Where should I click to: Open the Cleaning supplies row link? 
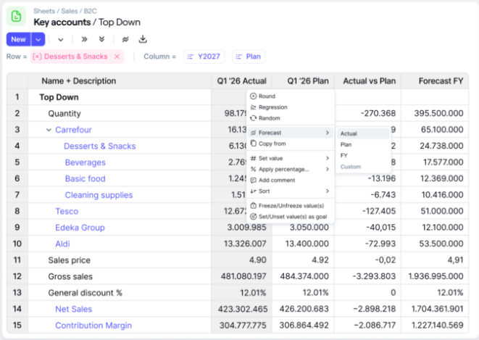(x=99, y=195)
